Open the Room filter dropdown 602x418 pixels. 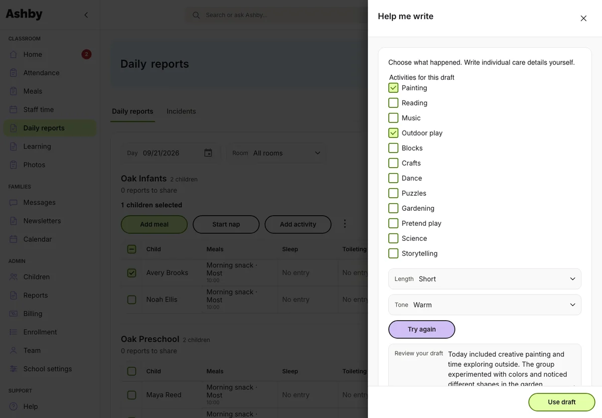tap(276, 153)
